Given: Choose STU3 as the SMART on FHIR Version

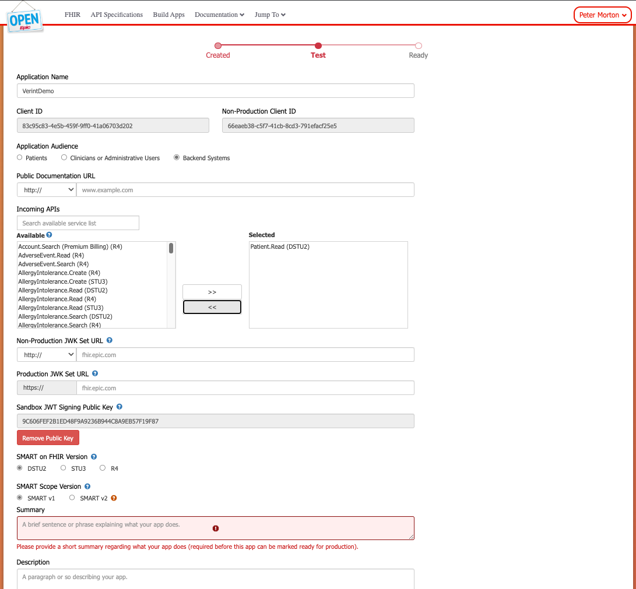Looking at the screenshot, I should pyautogui.click(x=63, y=468).
